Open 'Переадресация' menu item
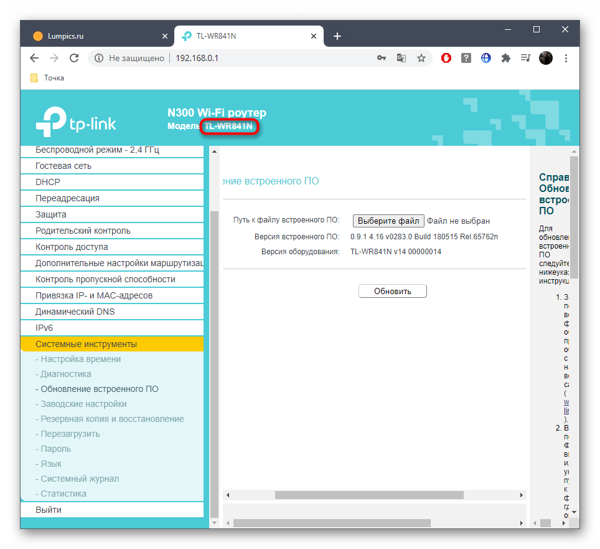The width and height of the screenshot is (600, 549). 112,198
